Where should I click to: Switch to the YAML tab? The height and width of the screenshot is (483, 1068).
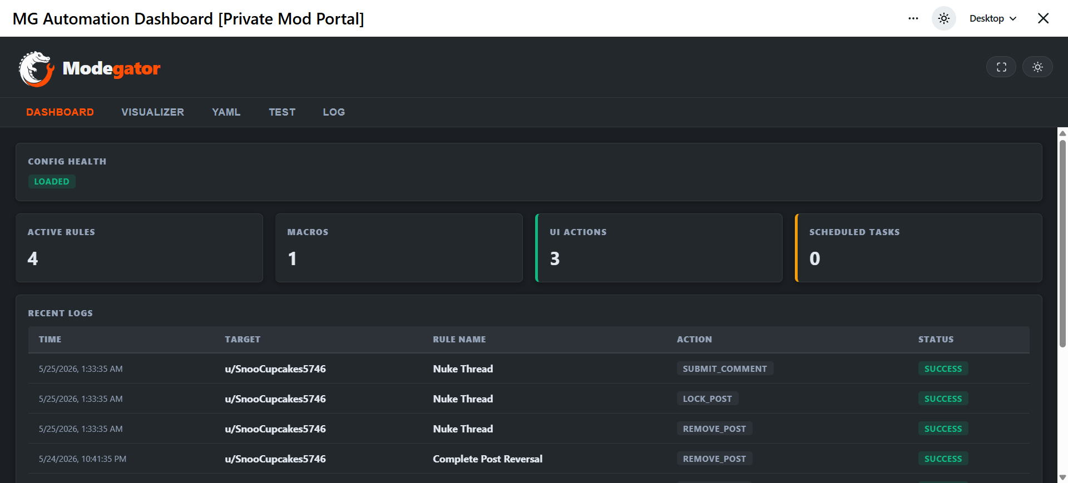click(226, 112)
